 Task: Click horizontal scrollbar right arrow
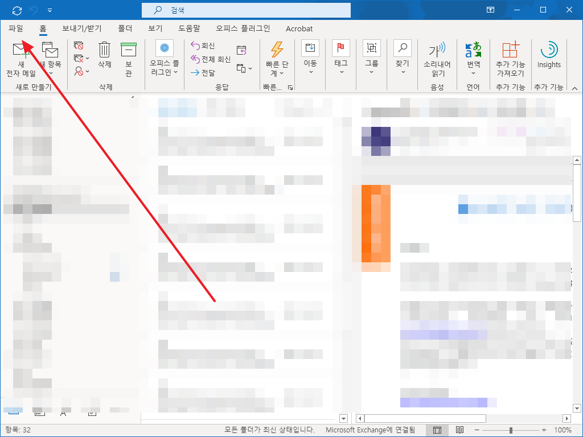tap(567, 419)
